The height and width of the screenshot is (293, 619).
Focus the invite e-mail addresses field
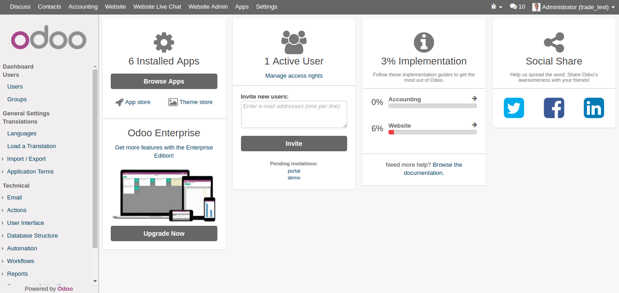click(x=294, y=114)
